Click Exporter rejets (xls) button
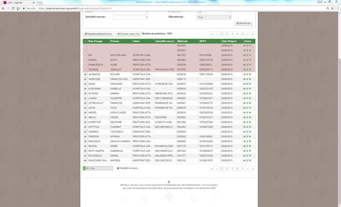 129,34
